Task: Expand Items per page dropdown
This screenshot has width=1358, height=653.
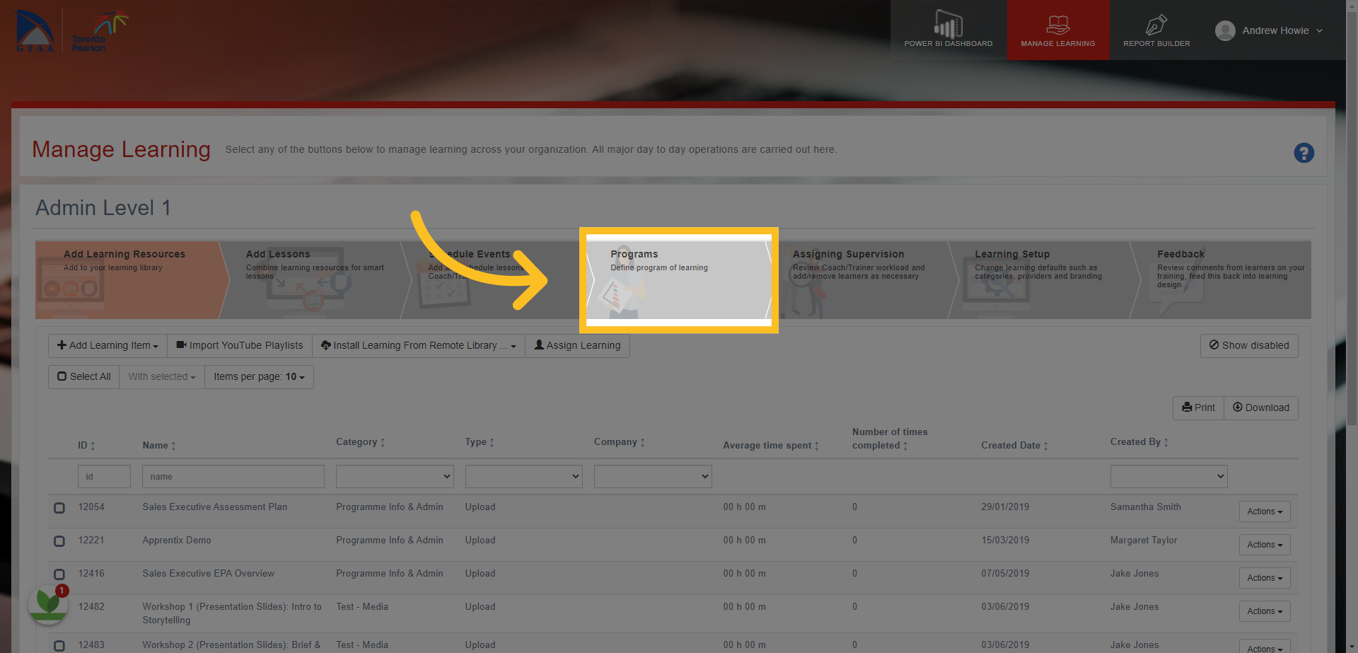Action: [x=259, y=376]
